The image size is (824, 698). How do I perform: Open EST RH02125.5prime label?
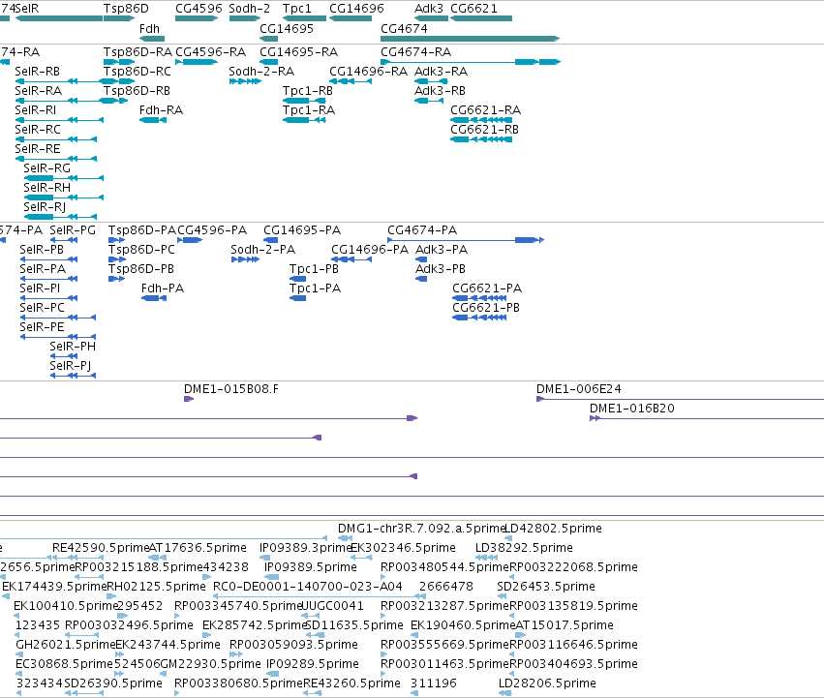(156, 586)
